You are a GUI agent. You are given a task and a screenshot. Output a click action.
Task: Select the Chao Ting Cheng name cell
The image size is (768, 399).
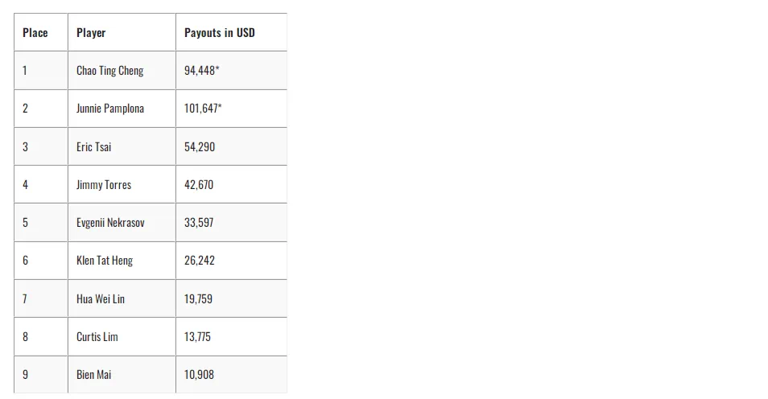point(109,71)
